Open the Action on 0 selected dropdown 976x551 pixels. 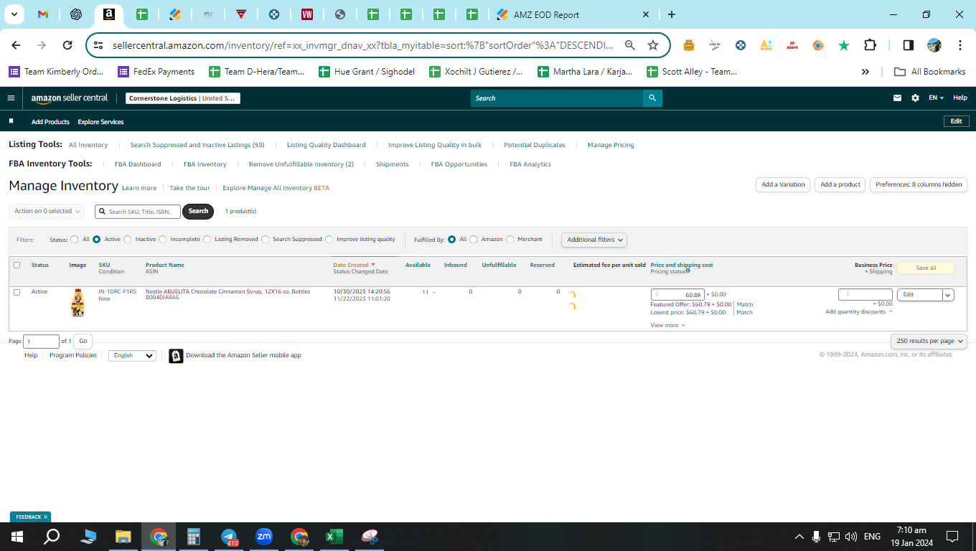tap(47, 211)
